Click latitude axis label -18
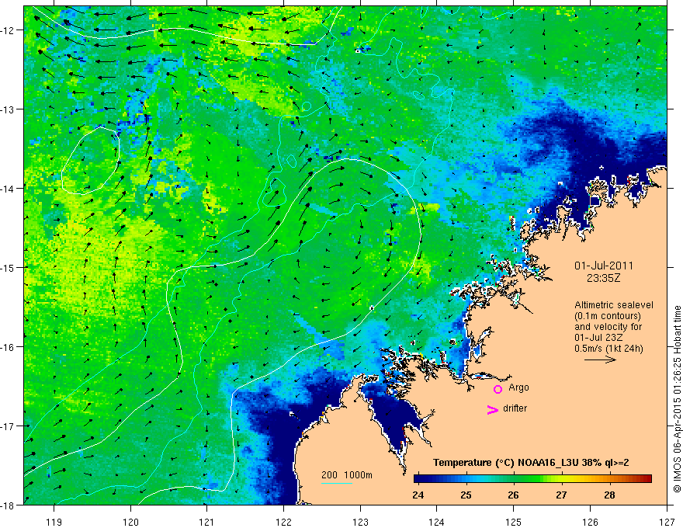The height and width of the screenshot is (528, 683). point(9,505)
